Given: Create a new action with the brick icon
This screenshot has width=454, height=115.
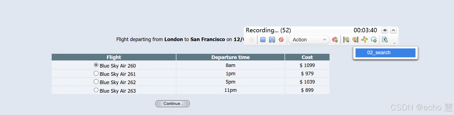Looking at the screenshot, I should click(335, 40).
